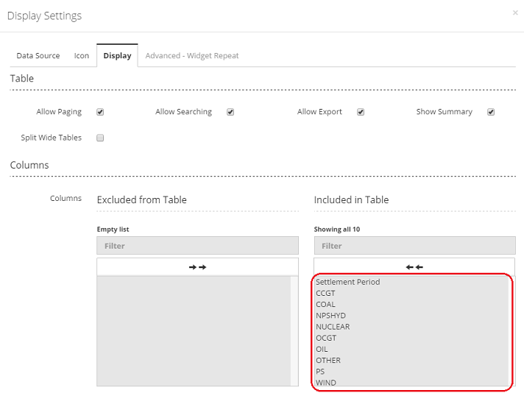Remove all columns using left double arrows
Viewport: 524px width, 393px height.
pos(414,267)
